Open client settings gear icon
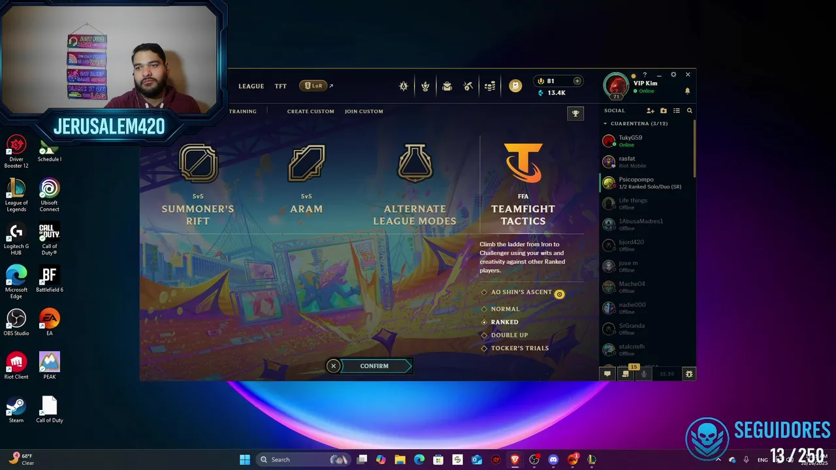 click(x=673, y=74)
